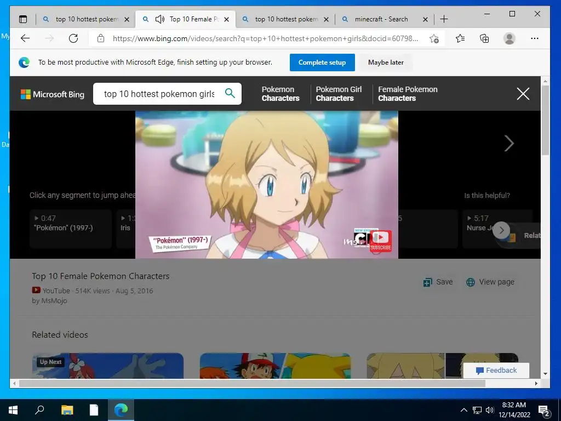Mute the tab via the speaker icon
The image size is (561, 421).
click(x=160, y=19)
